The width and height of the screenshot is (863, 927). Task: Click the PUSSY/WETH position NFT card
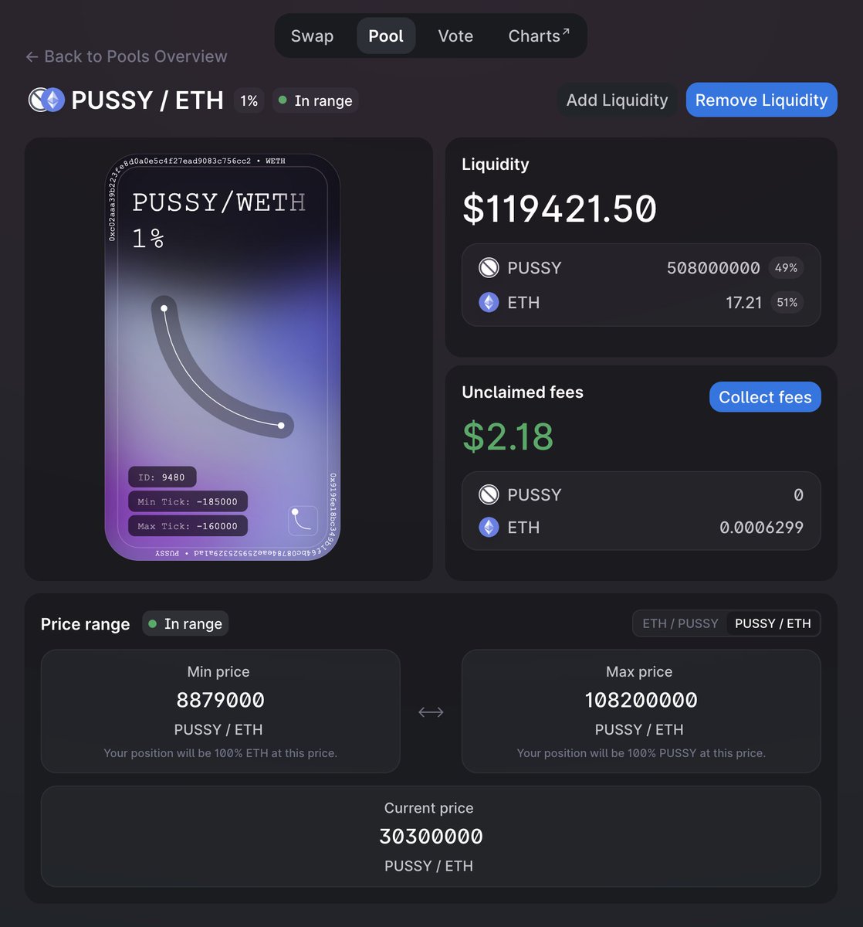[x=222, y=357]
